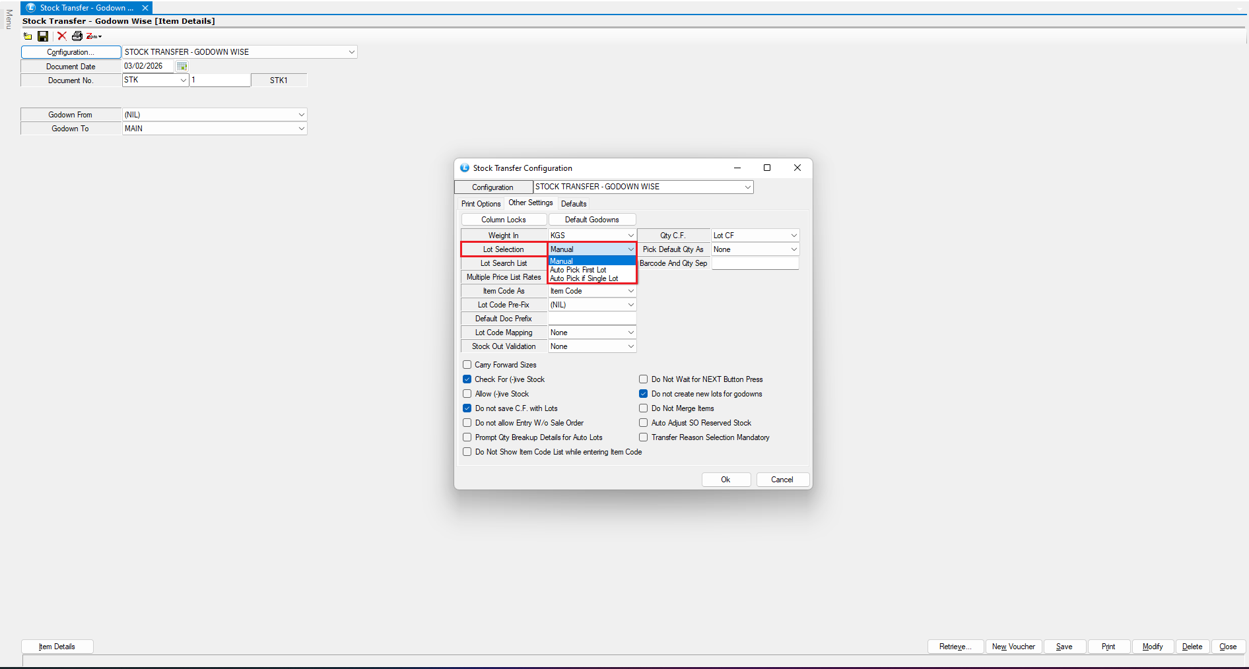Viewport: 1249px width, 669px height.
Task: Open the Zoom tool dropdown icon
Action: tap(94, 36)
